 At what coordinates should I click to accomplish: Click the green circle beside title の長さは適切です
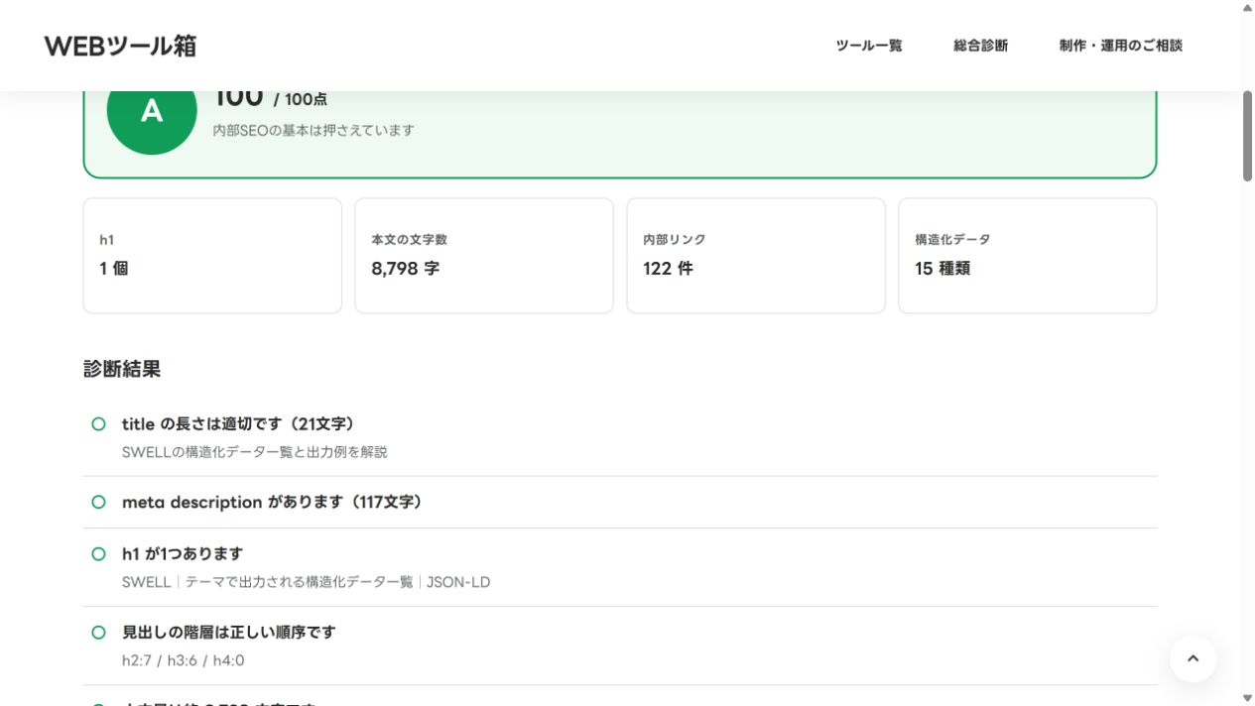[98, 424]
